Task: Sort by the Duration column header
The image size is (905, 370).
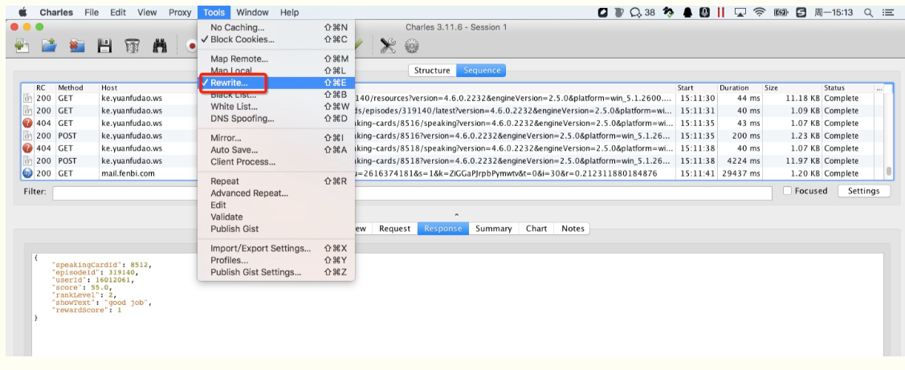Action: 740,87
